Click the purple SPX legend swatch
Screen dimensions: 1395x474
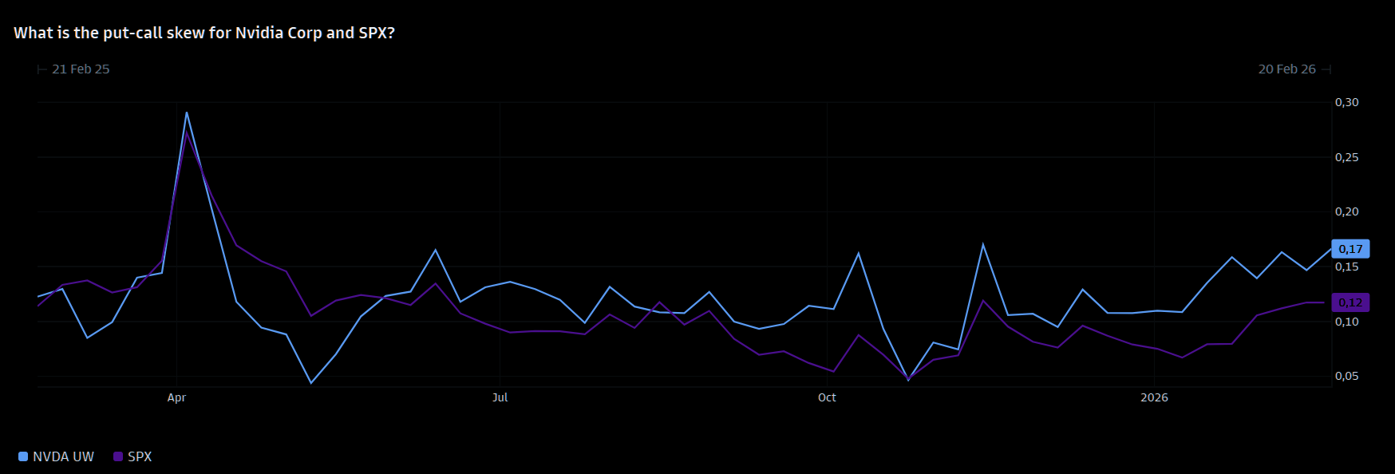pos(118,456)
